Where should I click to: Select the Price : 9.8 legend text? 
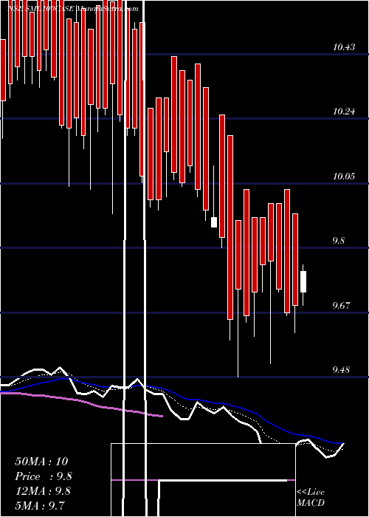tap(44, 476)
